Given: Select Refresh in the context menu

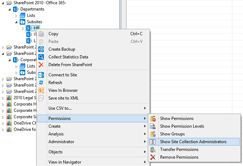Looking at the screenshot, I should click(x=93, y=83).
